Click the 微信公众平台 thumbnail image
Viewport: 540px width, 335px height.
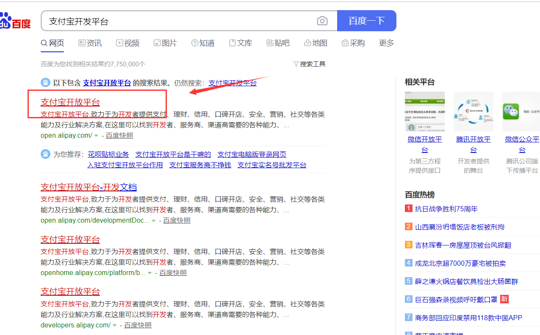point(521,112)
